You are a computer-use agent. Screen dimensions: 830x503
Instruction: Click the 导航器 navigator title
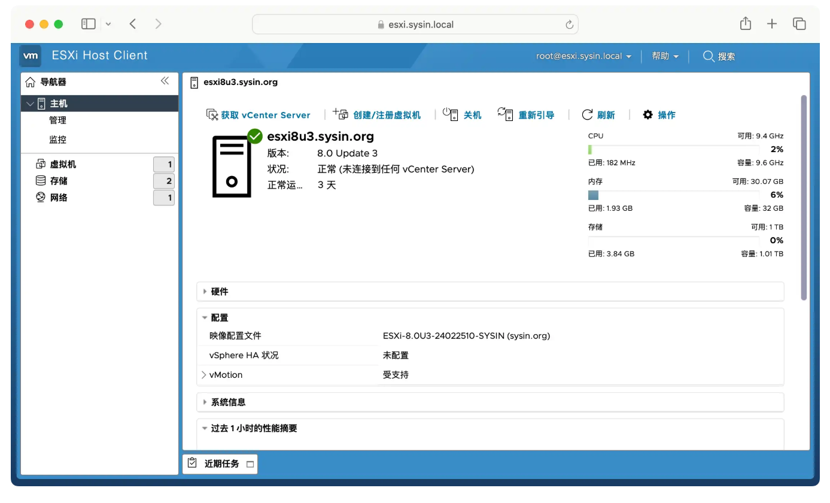click(x=53, y=82)
